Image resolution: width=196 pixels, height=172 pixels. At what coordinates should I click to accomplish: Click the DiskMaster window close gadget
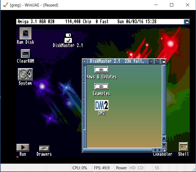pyautogui.click(x=85, y=61)
